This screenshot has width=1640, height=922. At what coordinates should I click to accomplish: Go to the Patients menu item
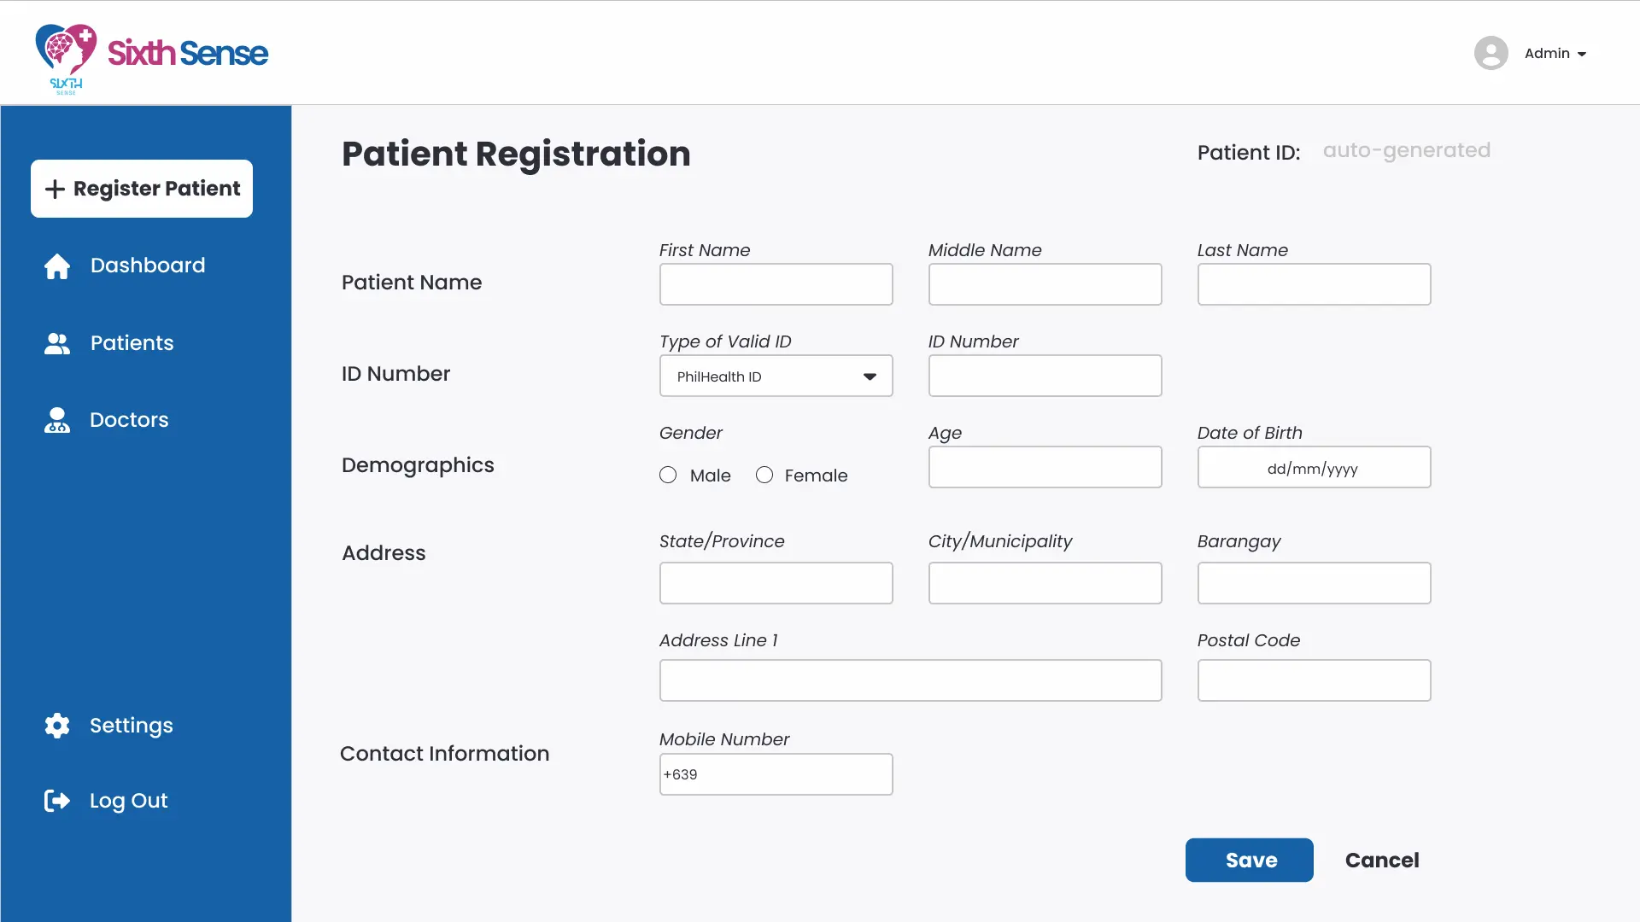[132, 343]
